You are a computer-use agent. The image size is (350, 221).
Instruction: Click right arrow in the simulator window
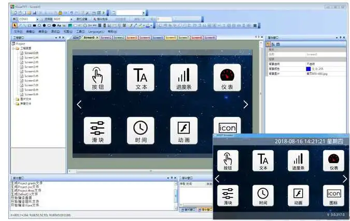[x=345, y=179]
